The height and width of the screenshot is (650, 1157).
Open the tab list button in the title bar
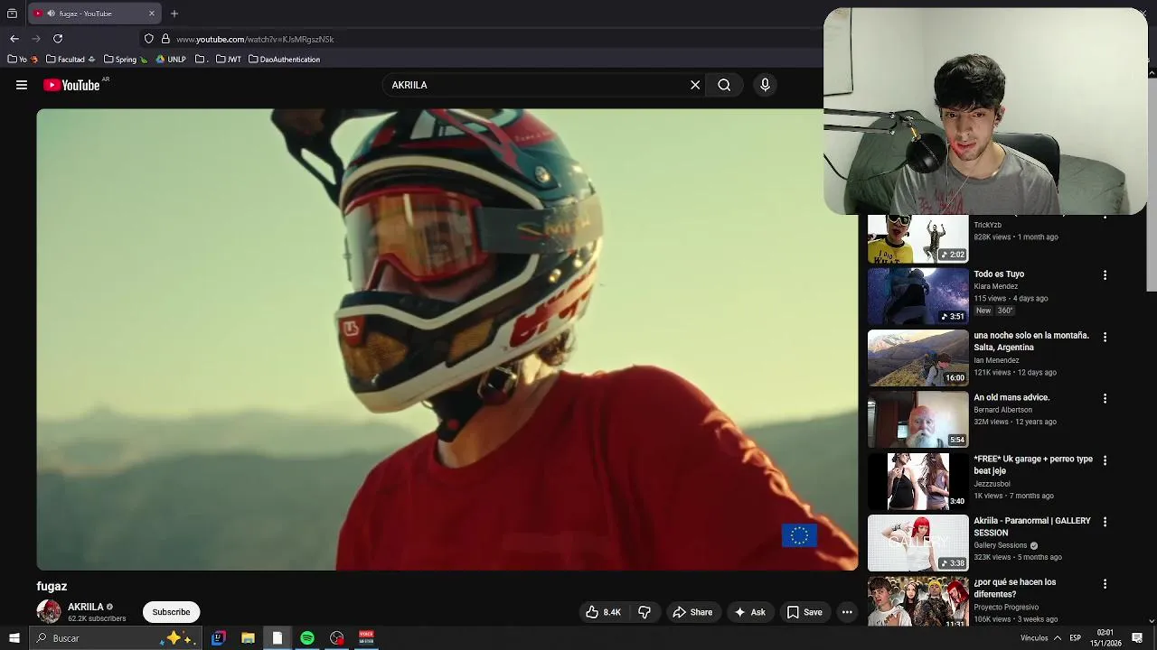tap(12, 14)
